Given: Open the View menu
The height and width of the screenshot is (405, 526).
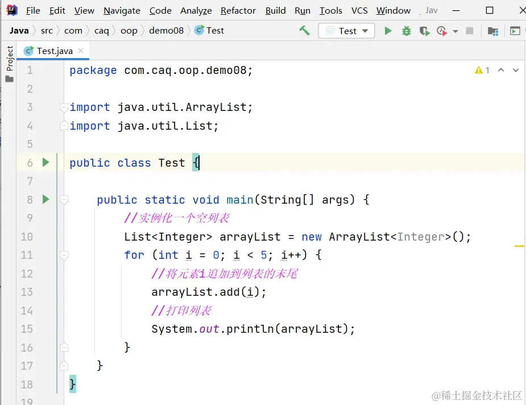Looking at the screenshot, I should click(84, 11).
